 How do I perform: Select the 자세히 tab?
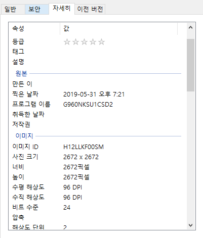coord(62,9)
